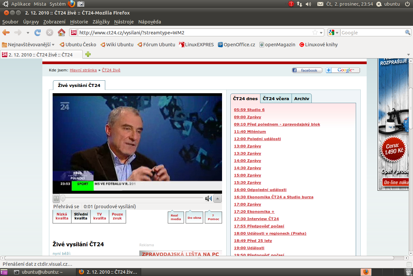Open the history dropdown next to Forward

[28, 33]
